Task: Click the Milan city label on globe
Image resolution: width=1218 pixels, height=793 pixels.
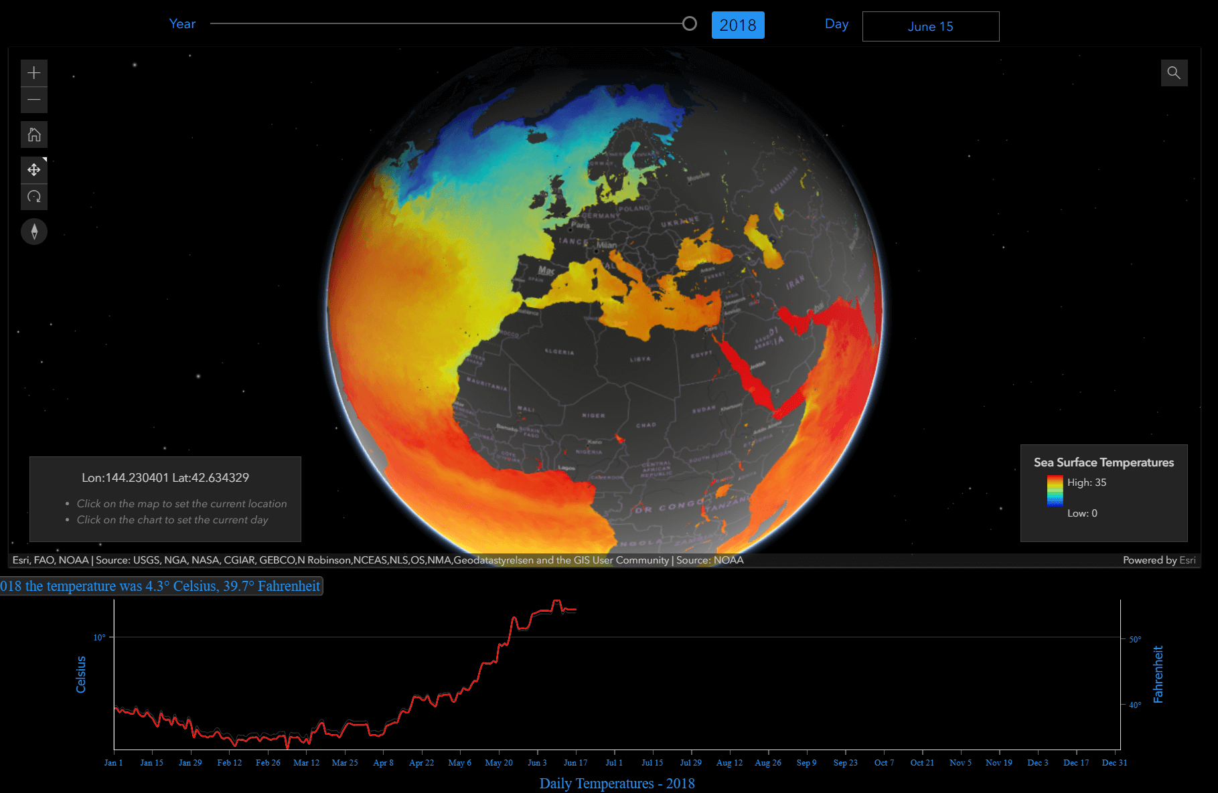Action: click(607, 245)
